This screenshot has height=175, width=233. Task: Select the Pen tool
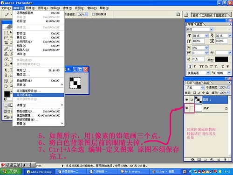tap(6, 75)
